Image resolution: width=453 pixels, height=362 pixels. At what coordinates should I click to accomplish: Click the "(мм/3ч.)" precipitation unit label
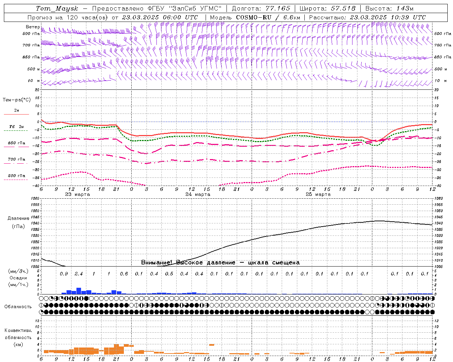coord(18,271)
